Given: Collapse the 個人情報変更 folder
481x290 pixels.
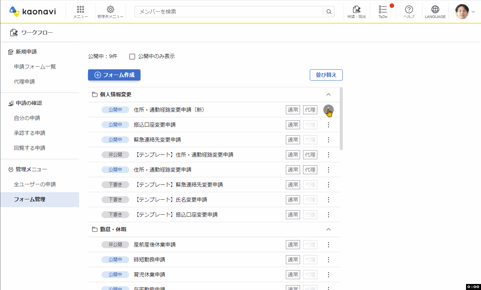Looking at the screenshot, I should point(329,94).
